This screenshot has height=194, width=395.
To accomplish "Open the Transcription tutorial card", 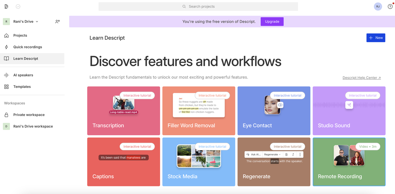I will pos(123,111).
